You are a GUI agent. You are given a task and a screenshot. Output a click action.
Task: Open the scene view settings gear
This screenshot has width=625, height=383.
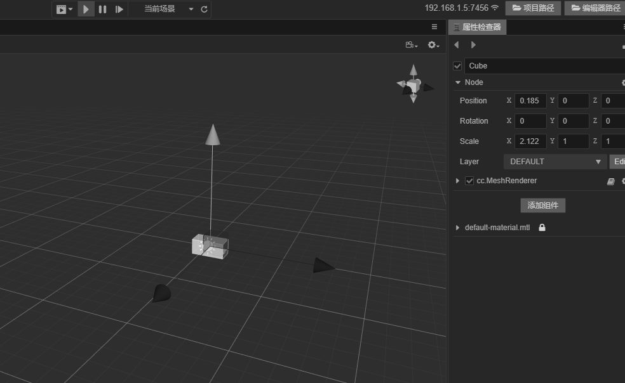coord(434,45)
